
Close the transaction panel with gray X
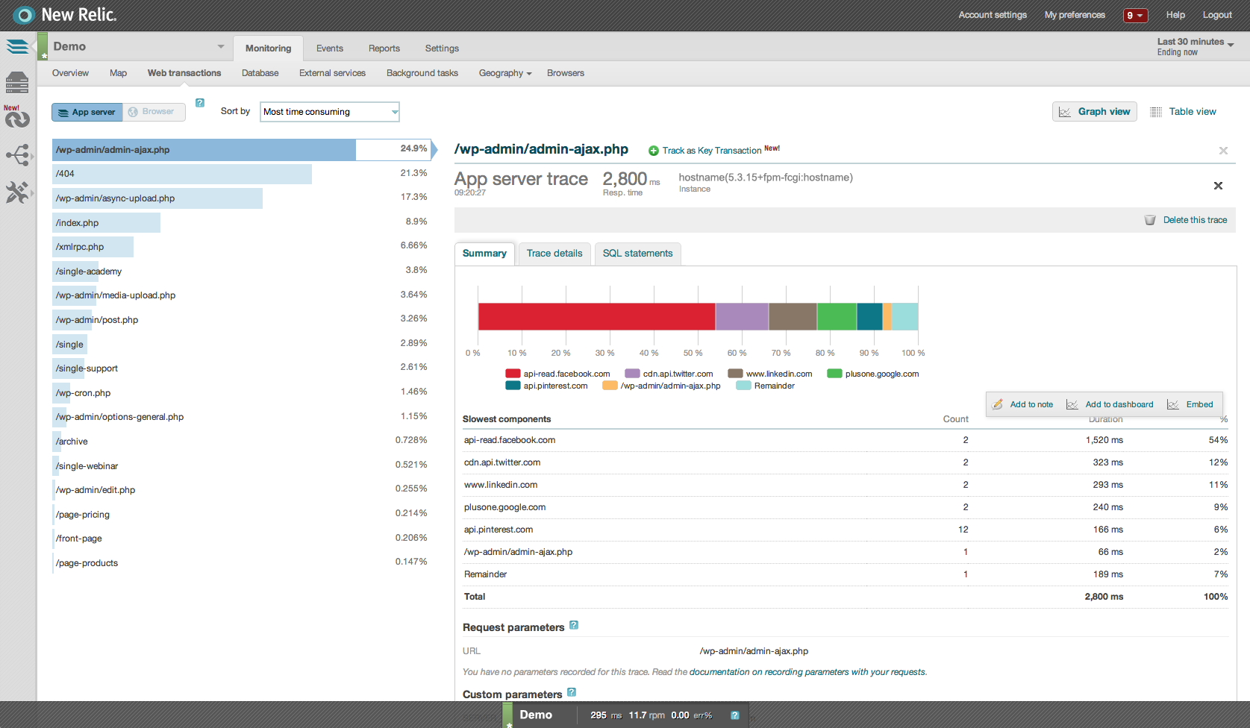(x=1223, y=151)
